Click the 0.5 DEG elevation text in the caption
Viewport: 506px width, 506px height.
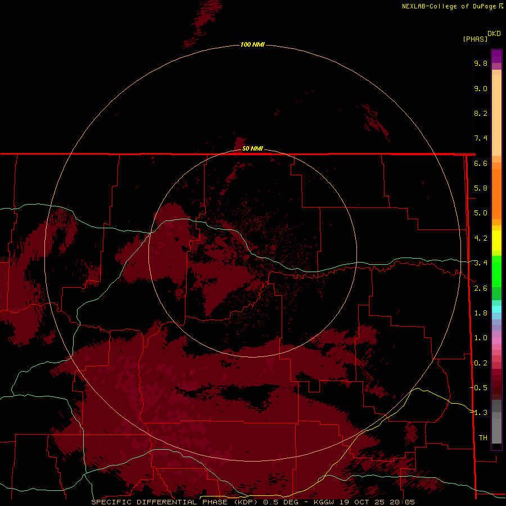281,502
